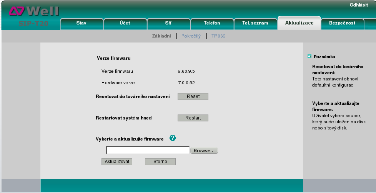Click the green question mark help icon
Image resolution: width=376 pixels, height=193 pixels.
pos(173,138)
